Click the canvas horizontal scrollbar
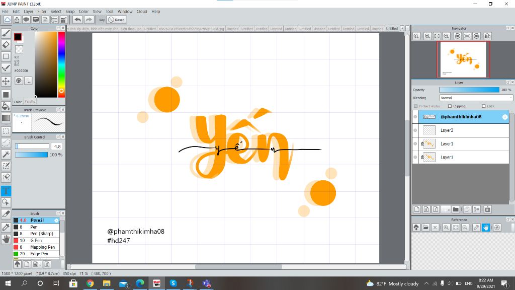 point(238,267)
